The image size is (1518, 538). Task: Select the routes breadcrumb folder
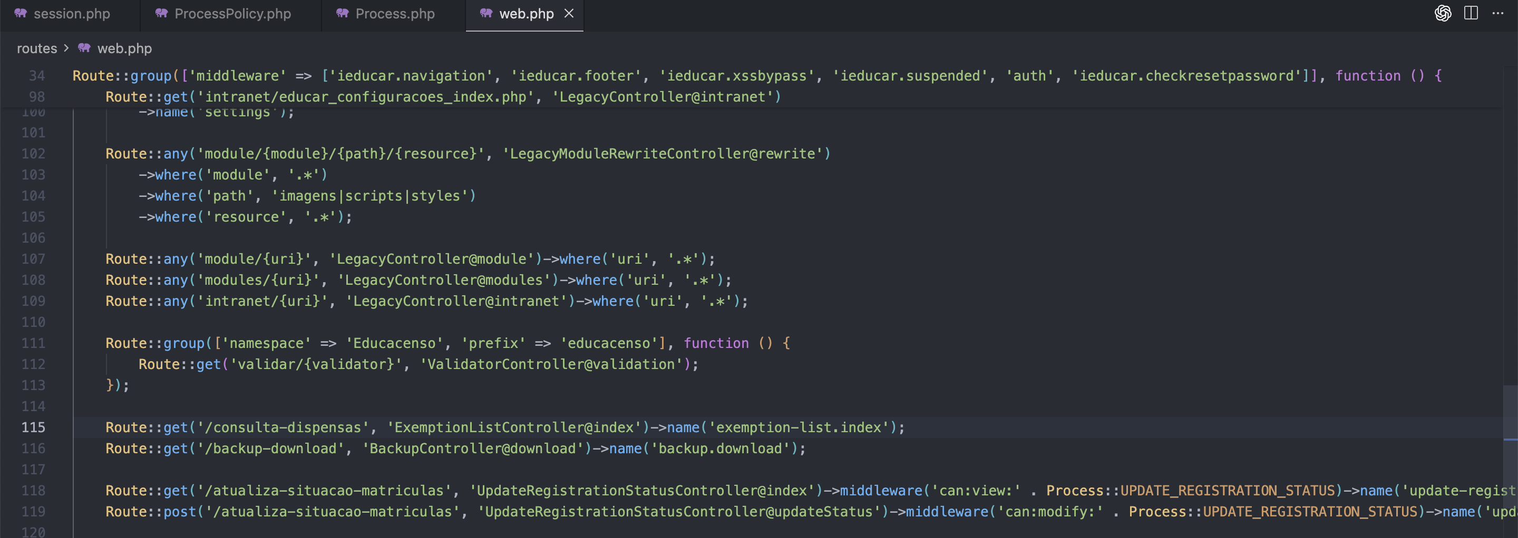[36, 48]
